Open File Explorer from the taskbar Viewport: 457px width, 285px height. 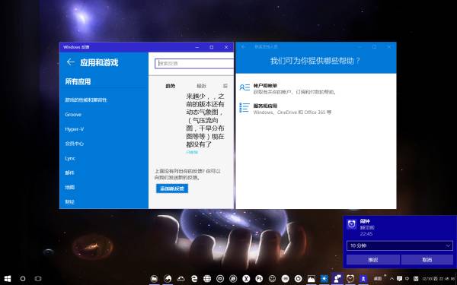(154, 279)
